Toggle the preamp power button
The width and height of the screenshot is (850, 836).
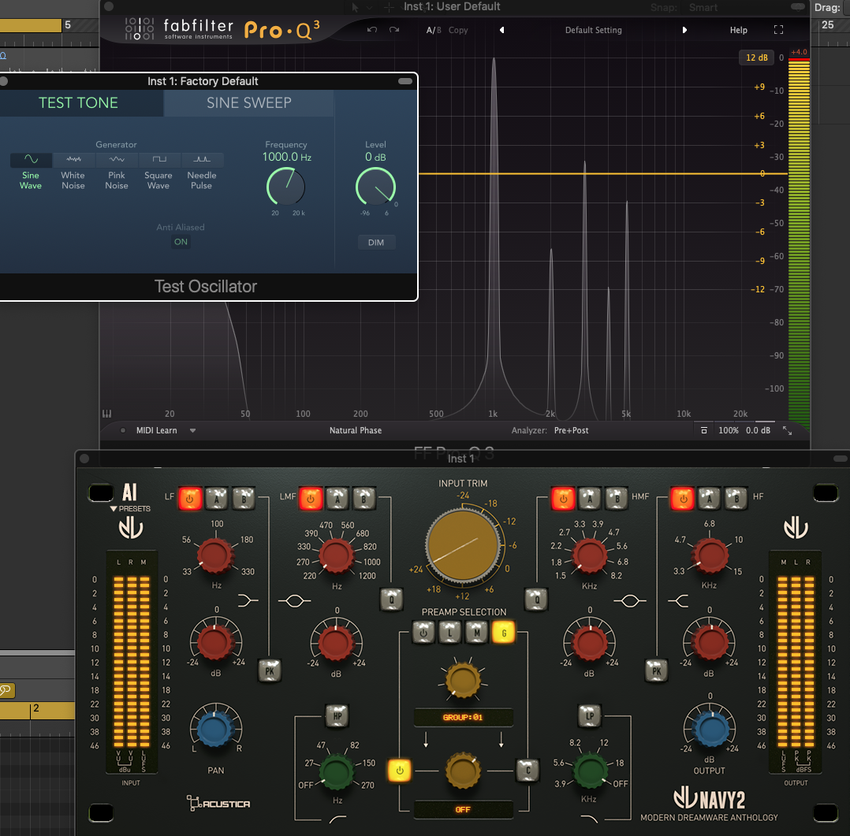tap(423, 632)
